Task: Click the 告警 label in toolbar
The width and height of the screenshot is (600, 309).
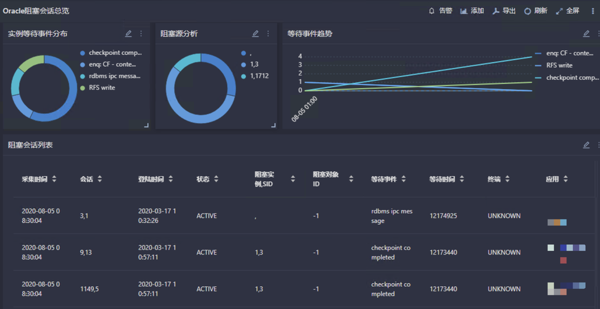Action: (446, 11)
